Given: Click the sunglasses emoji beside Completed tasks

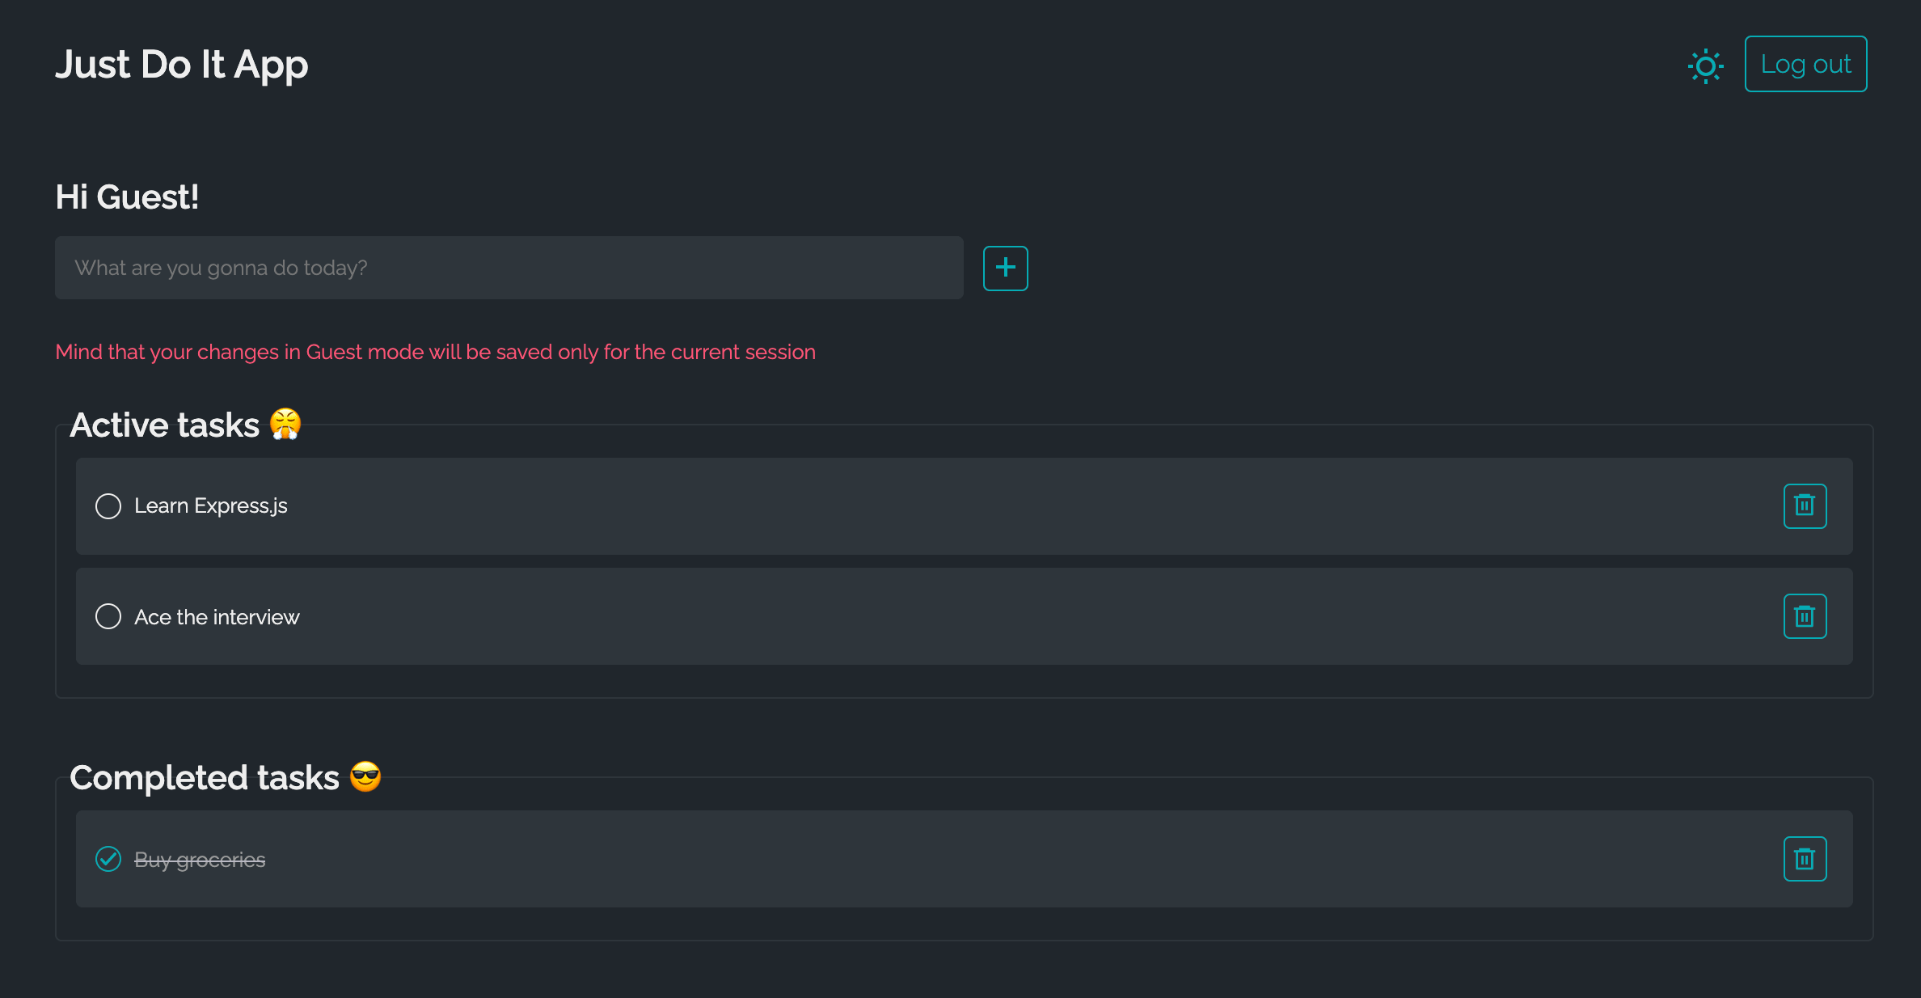Looking at the screenshot, I should coord(365,777).
